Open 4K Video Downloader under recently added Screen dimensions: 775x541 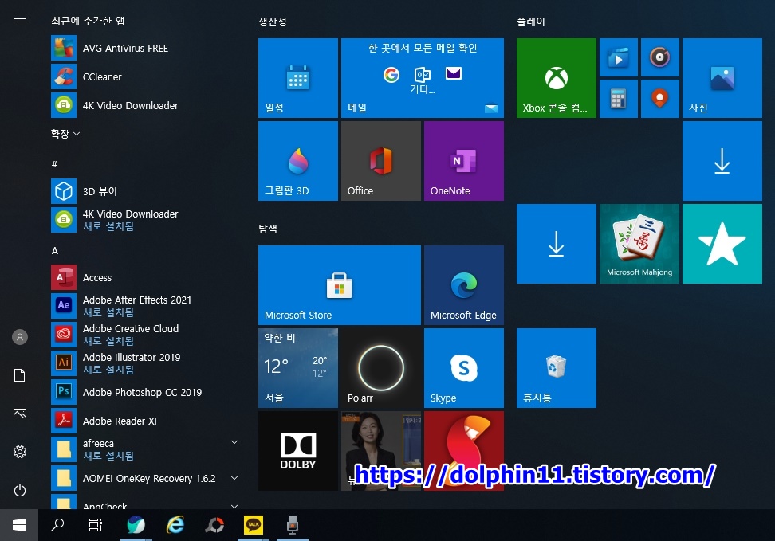point(144,105)
